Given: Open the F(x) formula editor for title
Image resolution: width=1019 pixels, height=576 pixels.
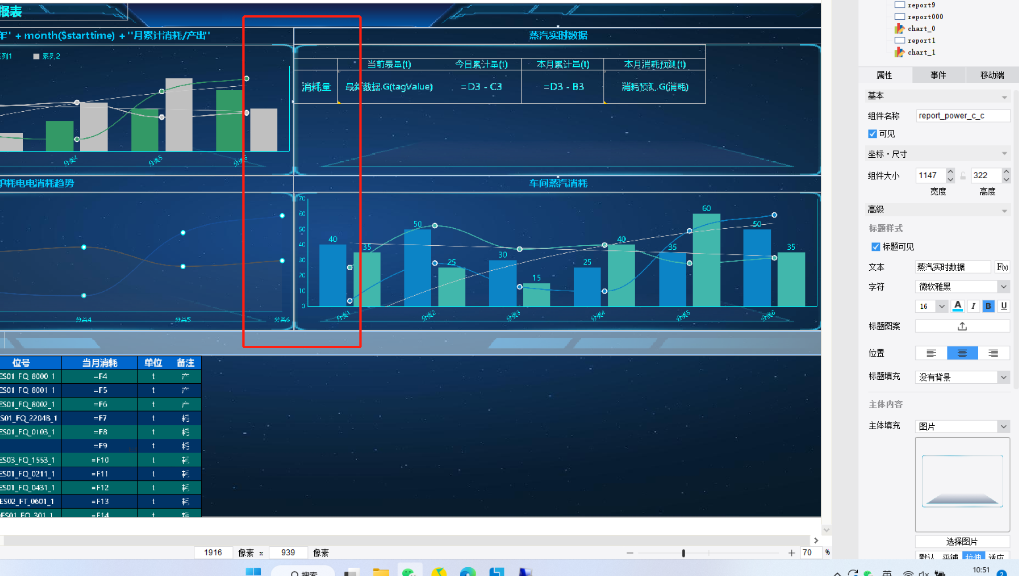Looking at the screenshot, I should point(1002,267).
